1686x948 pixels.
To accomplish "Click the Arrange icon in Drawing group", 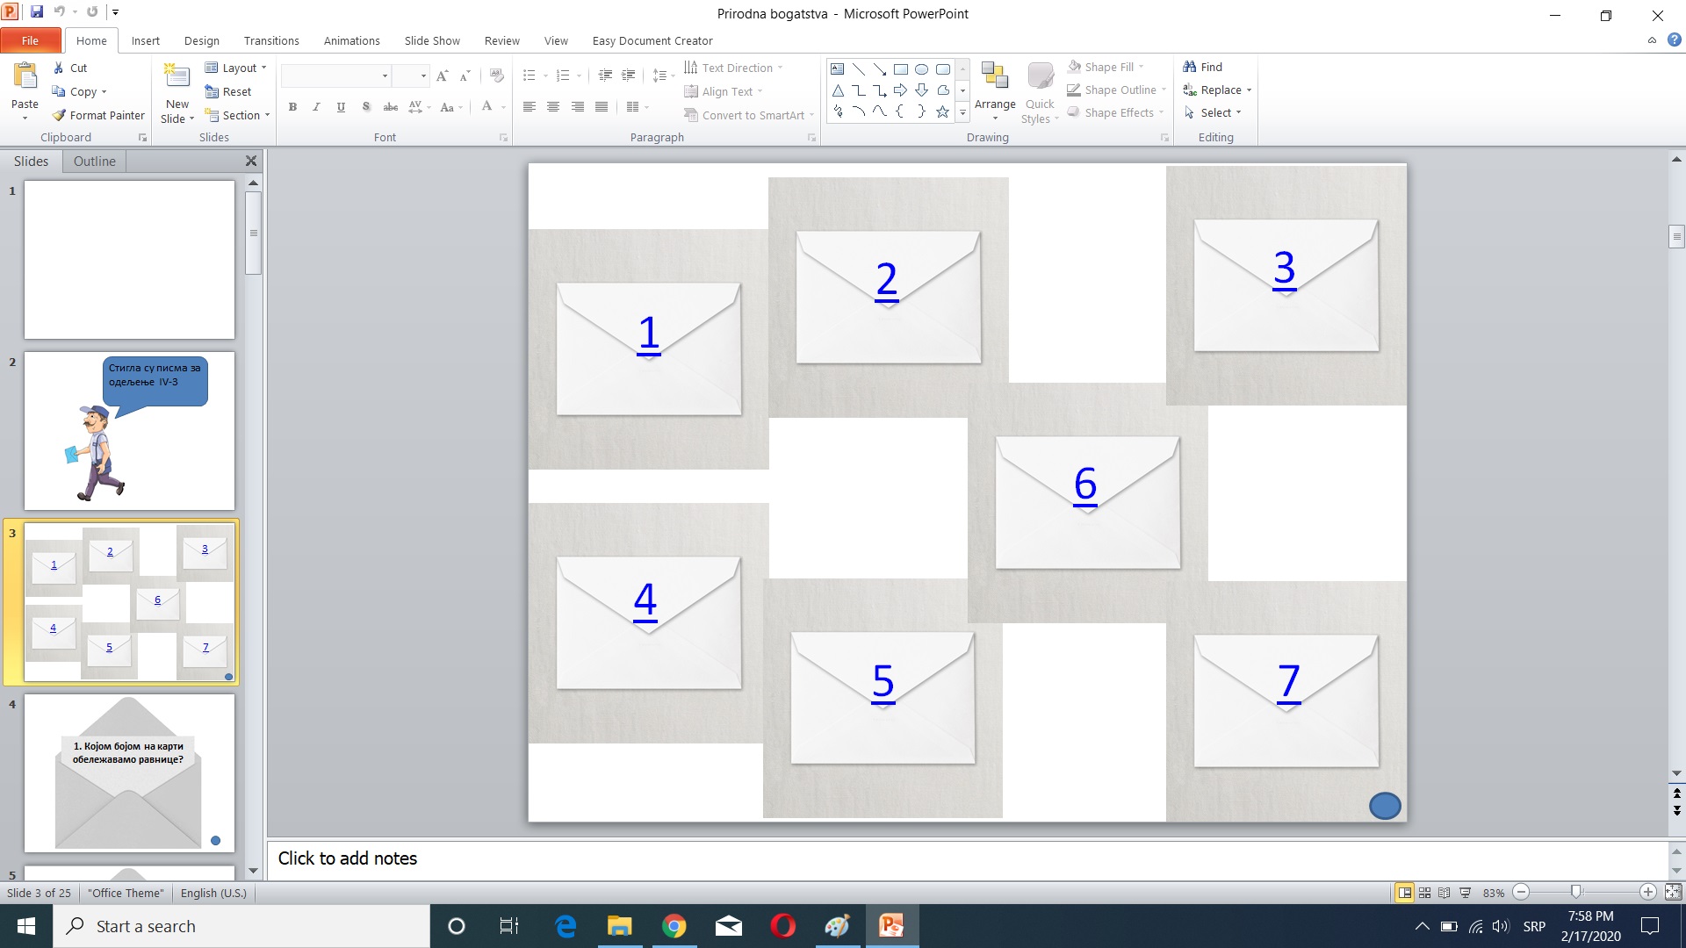I will click(x=994, y=76).
